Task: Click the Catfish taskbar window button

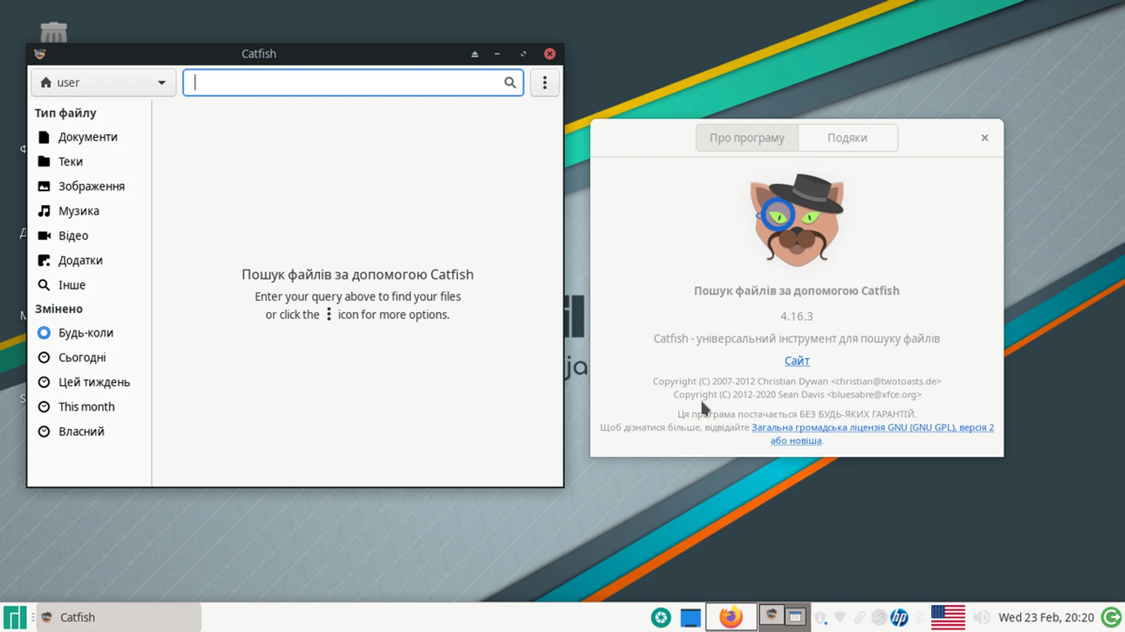Action: click(119, 617)
